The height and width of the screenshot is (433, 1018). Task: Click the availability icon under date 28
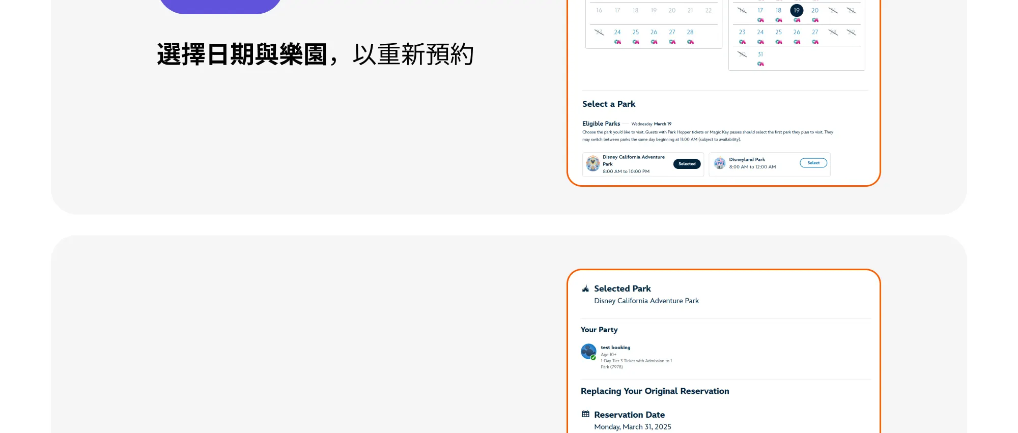tap(690, 42)
